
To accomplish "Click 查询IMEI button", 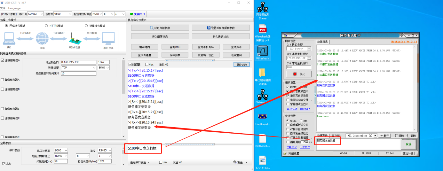I will tap(175, 47).
